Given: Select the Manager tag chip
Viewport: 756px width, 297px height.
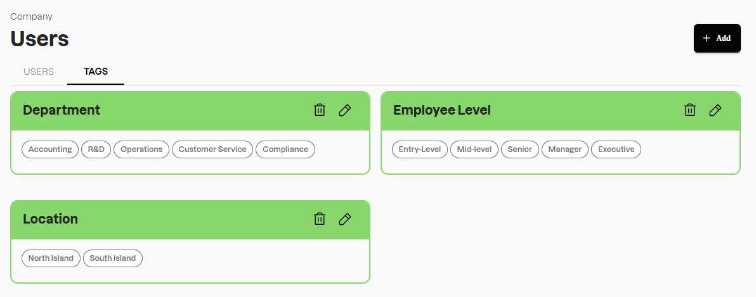Looking at the screenshot, I should tap(565, 149).
